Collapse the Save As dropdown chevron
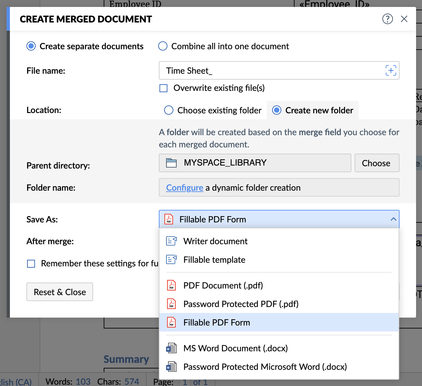Image resolution: width=422 pixels, height=386 pixels. [x=393, y=219]
